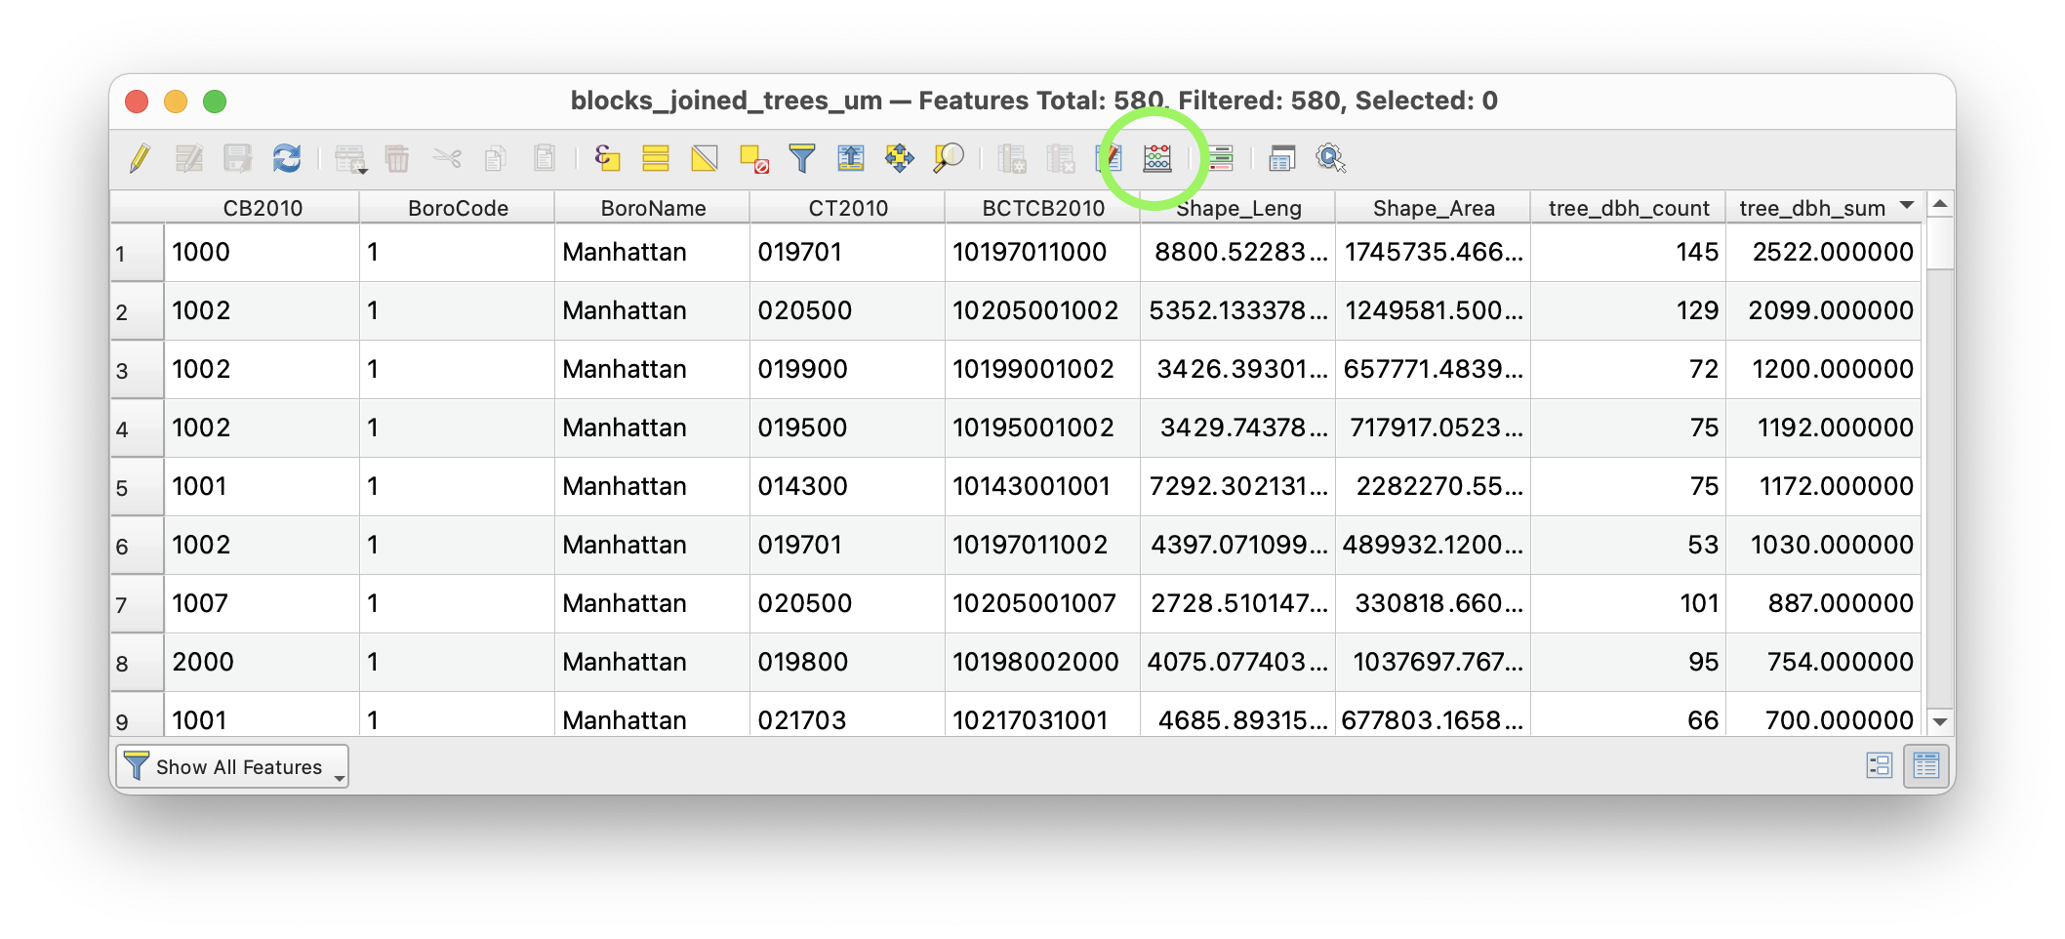Switch to table view
This screenshot has height=939, width=2065.
tap(1925, 765)
